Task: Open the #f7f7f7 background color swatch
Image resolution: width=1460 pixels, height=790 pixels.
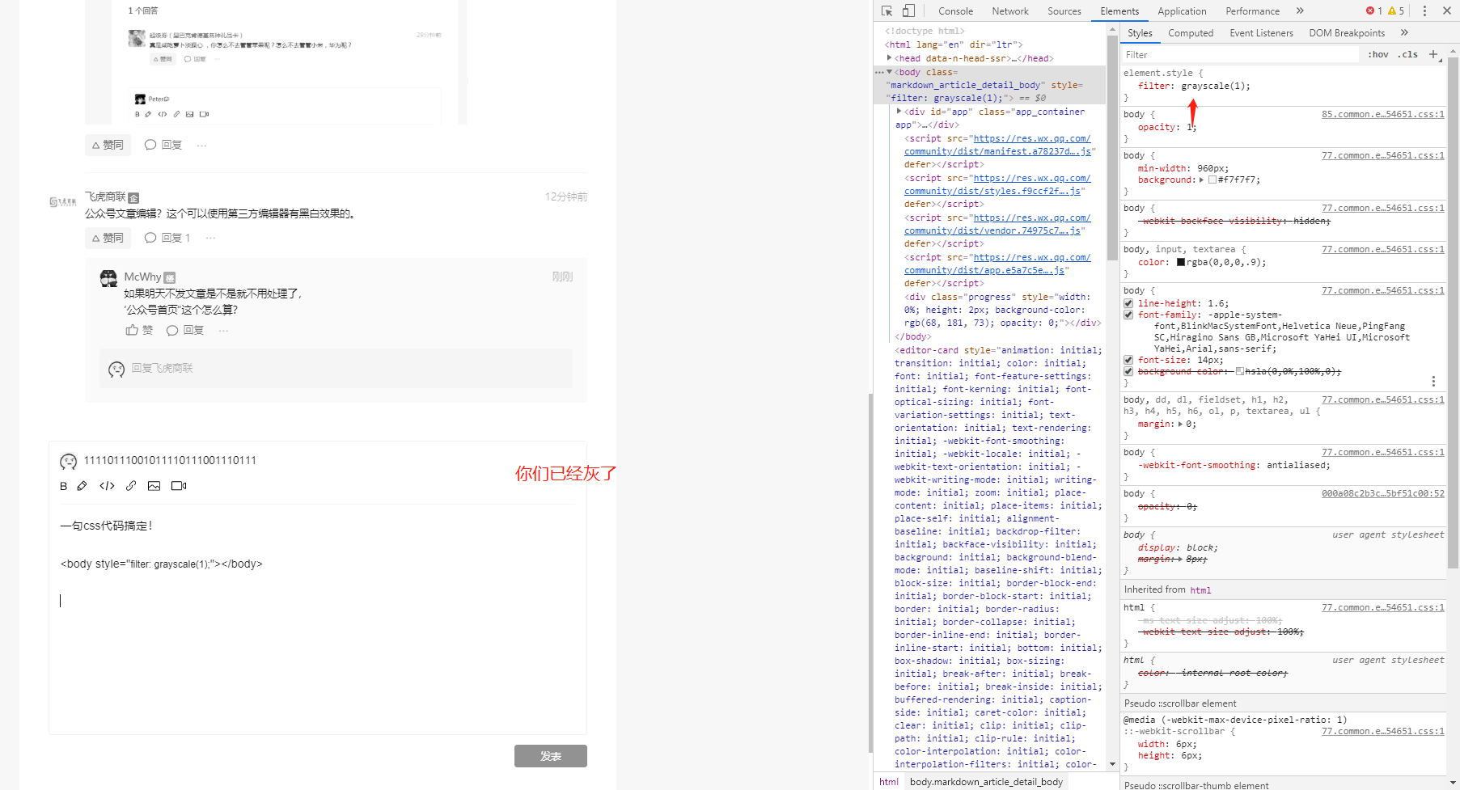Action: click(x=1212, y=180)
